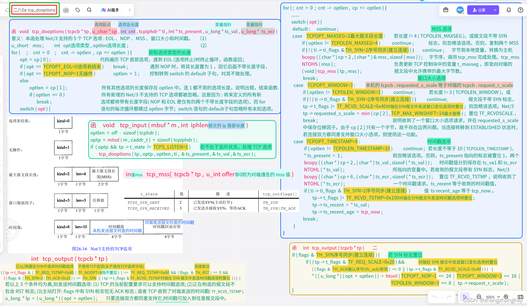Click the user avatar icon
Screen dimensions: 527x306
[460, 10]
